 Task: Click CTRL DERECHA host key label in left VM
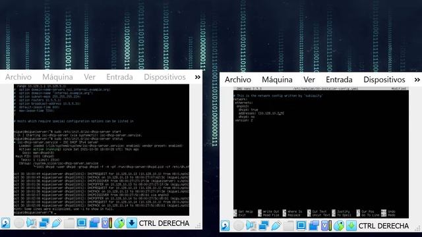[164, 223]
